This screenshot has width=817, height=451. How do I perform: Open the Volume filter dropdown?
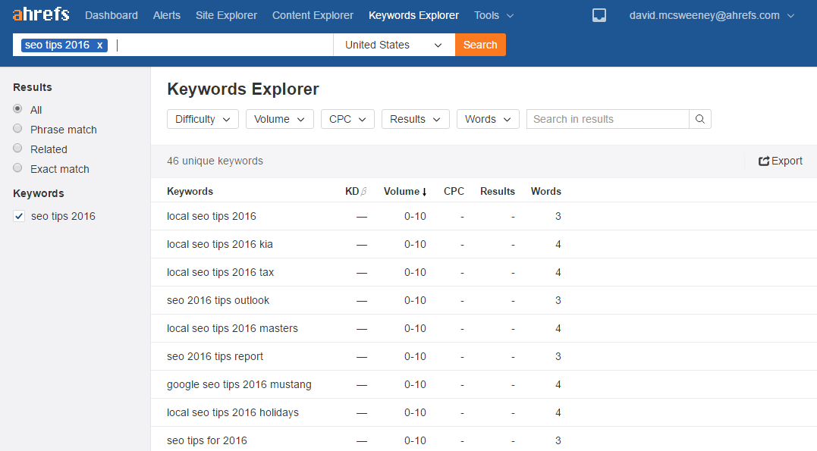[x=279, y=119]
